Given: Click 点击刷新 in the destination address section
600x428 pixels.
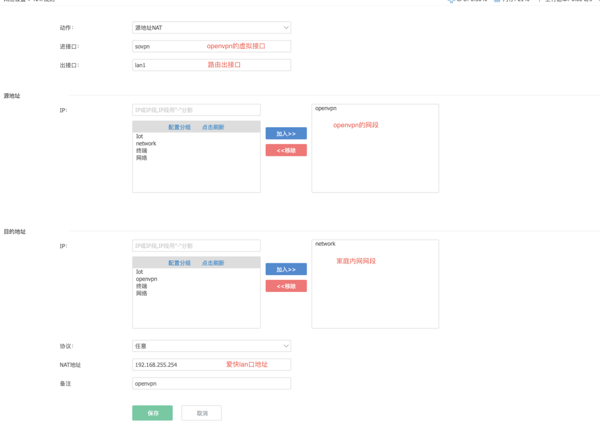Looking at the screenshot, I should (213, 263).
